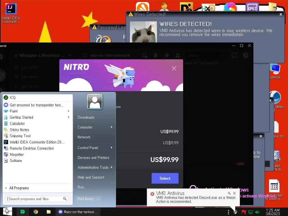The width and height of the screenshot is (288, 216).
Task: Open Discord member list icon
Action: (178, 55)
